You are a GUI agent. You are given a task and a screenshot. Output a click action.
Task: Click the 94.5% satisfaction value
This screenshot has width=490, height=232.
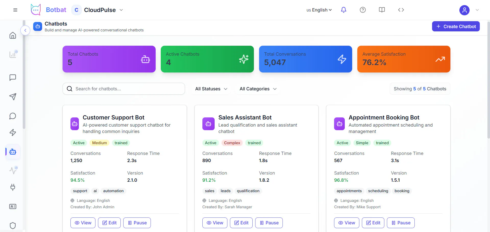click(x=77, y=180)
